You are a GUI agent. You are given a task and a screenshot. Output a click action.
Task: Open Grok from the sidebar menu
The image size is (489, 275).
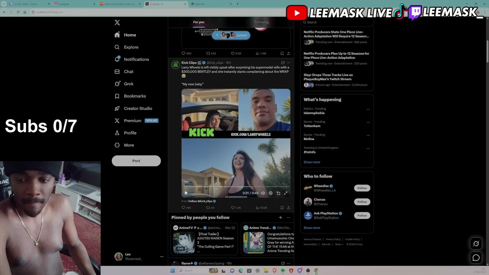tap(124, 84)
